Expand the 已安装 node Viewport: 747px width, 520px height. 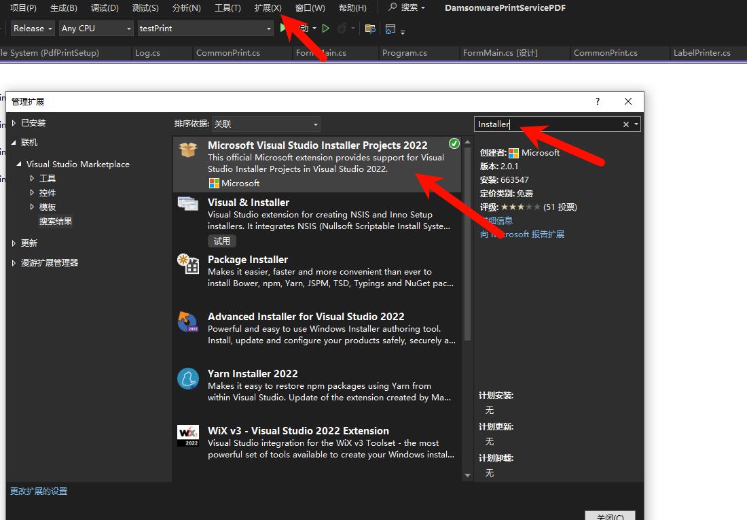(14, 123)
